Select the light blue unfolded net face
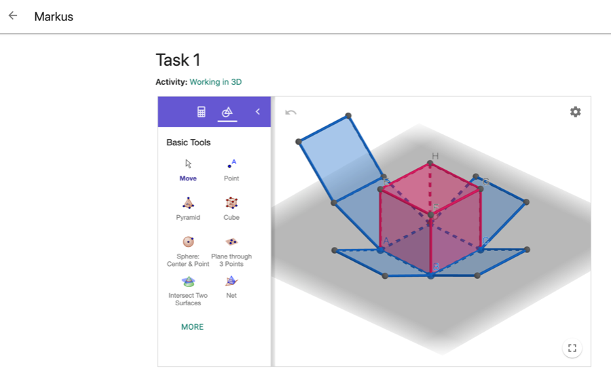The image size is (611, 384). pos(340,159)
